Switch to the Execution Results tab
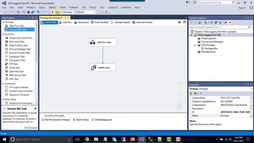The image size is (254, 143). click(142, 22)
